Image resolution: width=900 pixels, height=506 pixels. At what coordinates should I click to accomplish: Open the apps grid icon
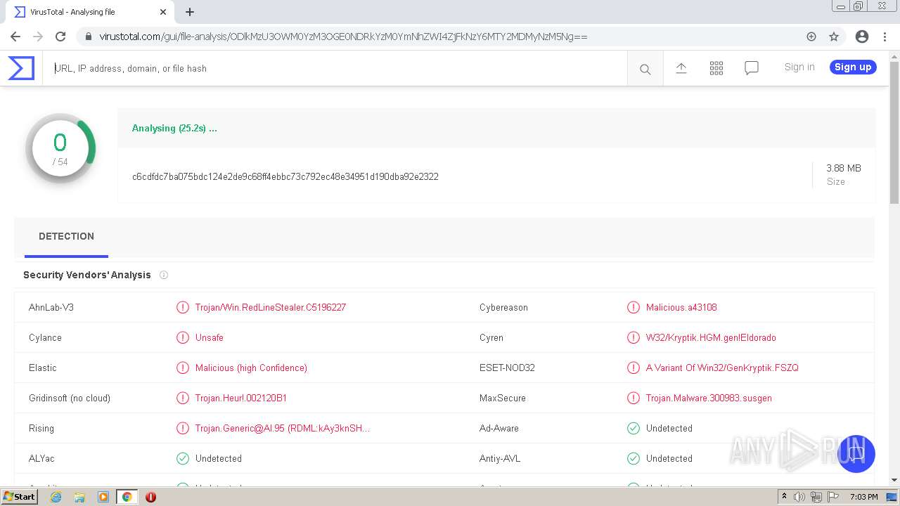tap(716, 68)
